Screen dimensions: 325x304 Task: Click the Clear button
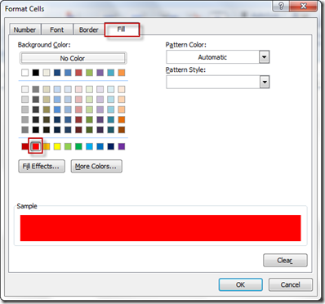[x=285, y=261]
